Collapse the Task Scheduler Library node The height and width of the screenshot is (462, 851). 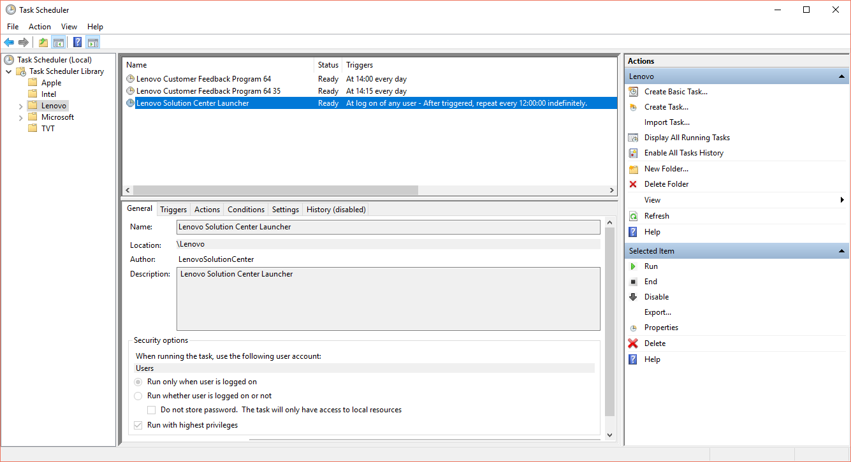(9, 71)
